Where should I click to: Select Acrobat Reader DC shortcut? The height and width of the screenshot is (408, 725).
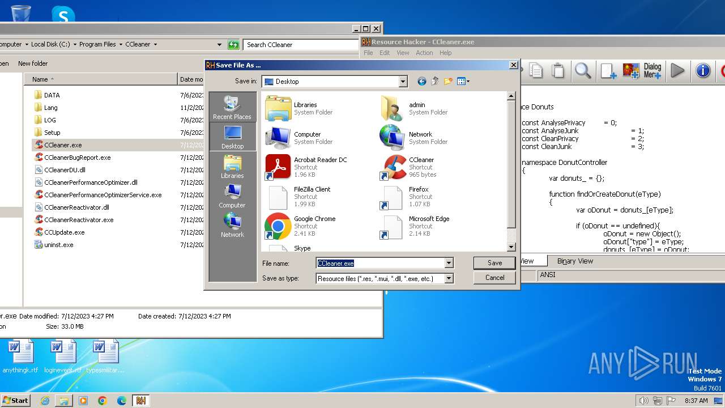[x=306, y=167]
